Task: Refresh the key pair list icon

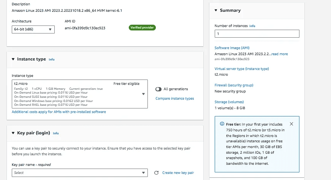Action: coord(156,173)
